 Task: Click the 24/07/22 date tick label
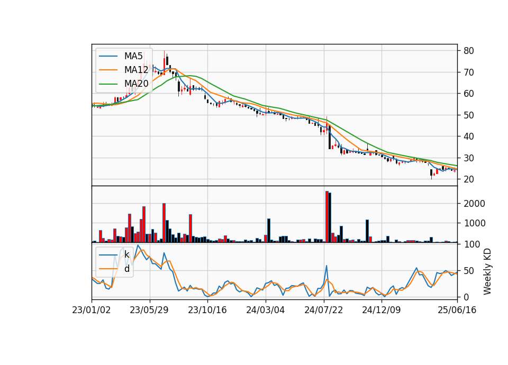tap(323, 310)
